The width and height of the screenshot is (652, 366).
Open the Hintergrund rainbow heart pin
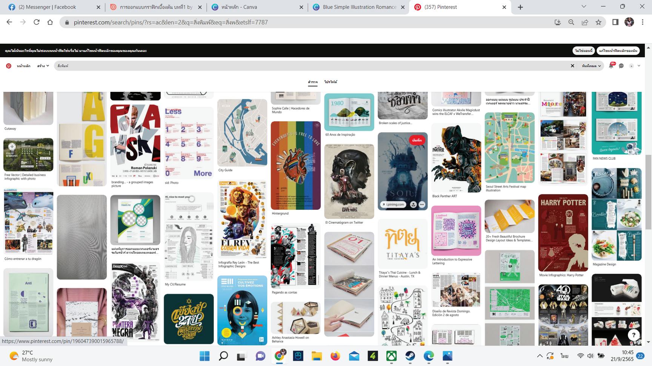295,165
